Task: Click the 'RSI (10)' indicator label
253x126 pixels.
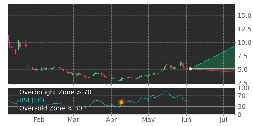Action: 32,100
